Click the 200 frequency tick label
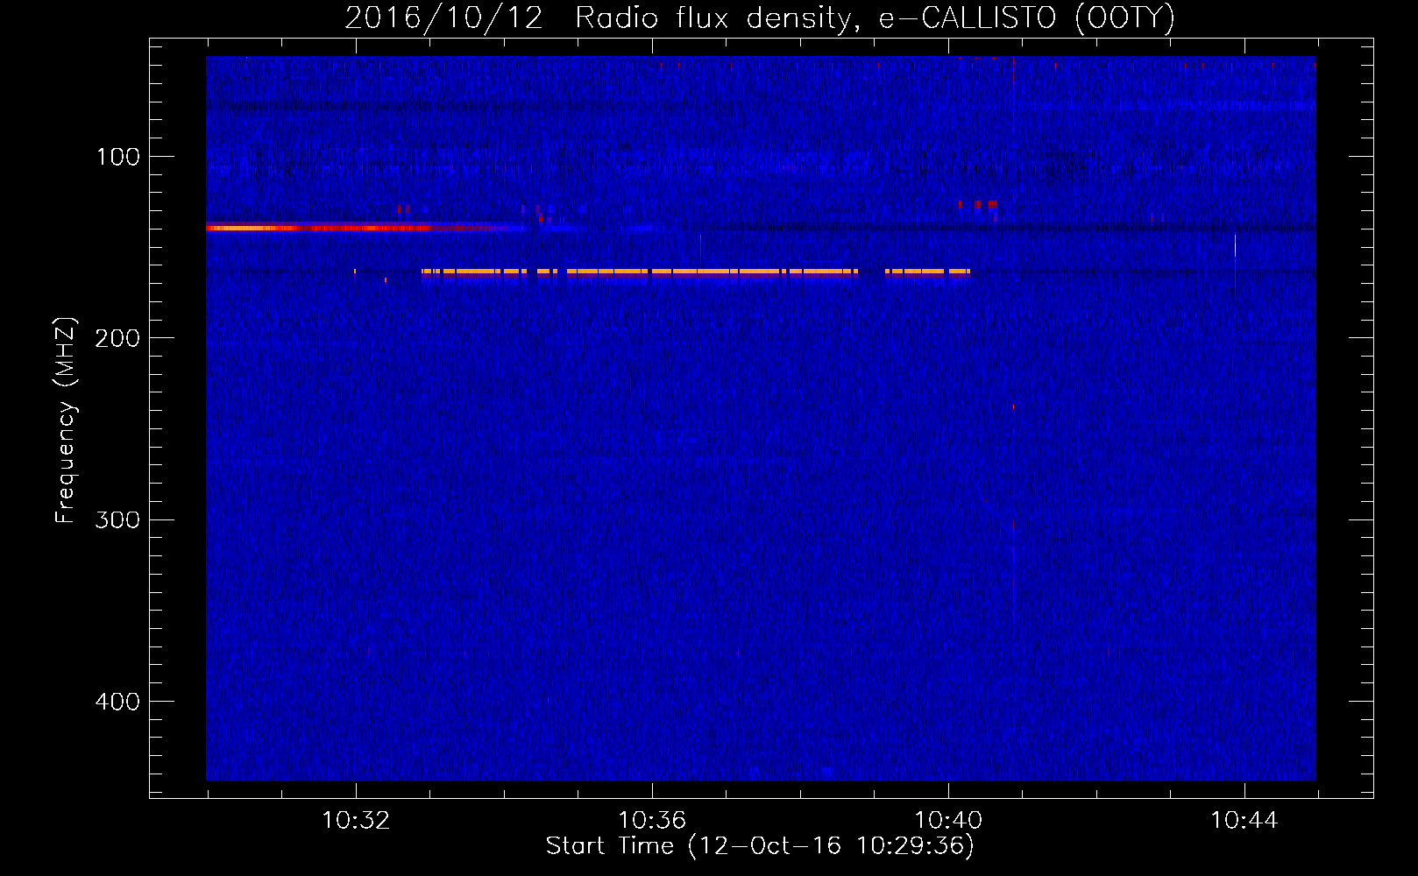 [x=117, y=338]
